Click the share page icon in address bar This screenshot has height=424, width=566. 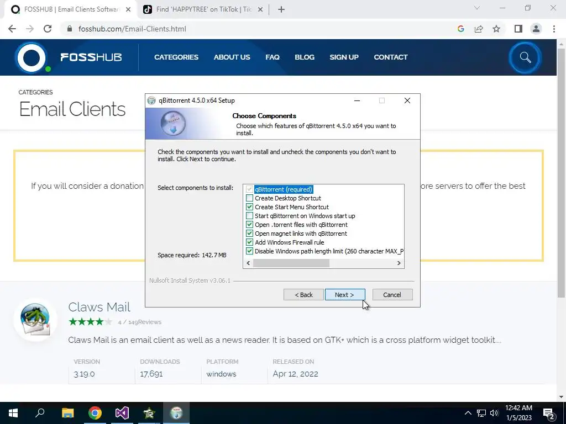click(479, 29)
